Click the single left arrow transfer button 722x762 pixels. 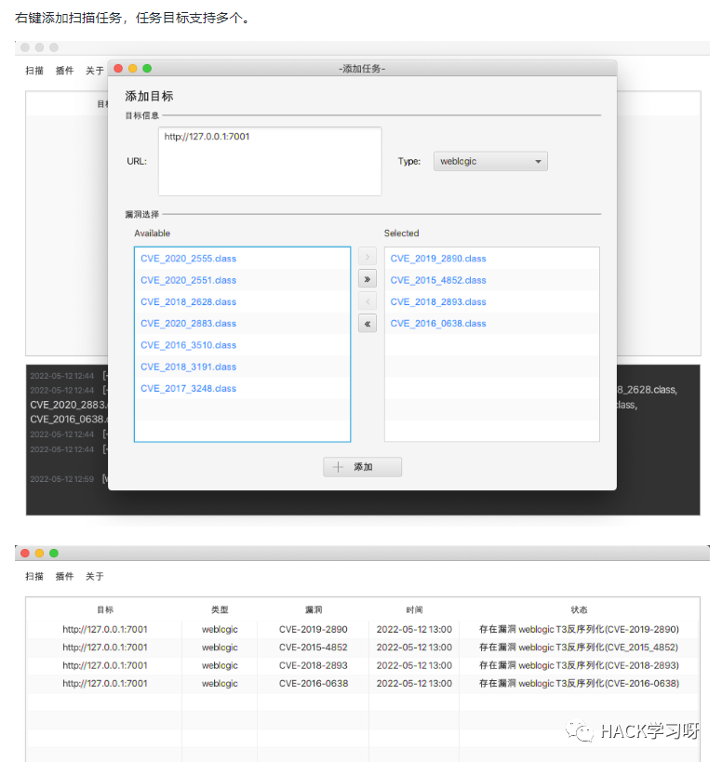368,301
